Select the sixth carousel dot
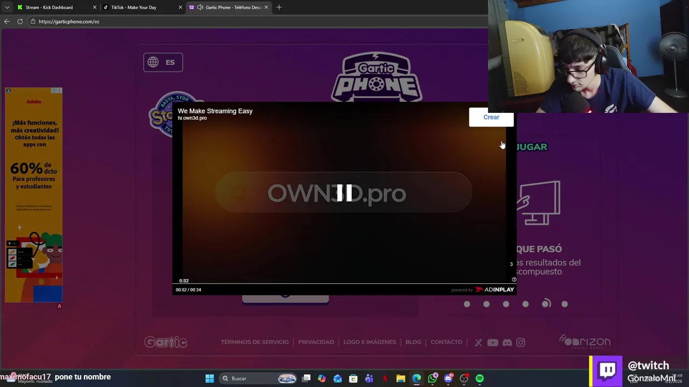The image size is (689, 387). (x=565, y=304)
